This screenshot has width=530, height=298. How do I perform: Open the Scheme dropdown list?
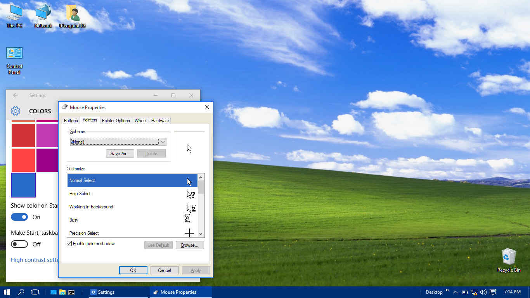(118, 142)
